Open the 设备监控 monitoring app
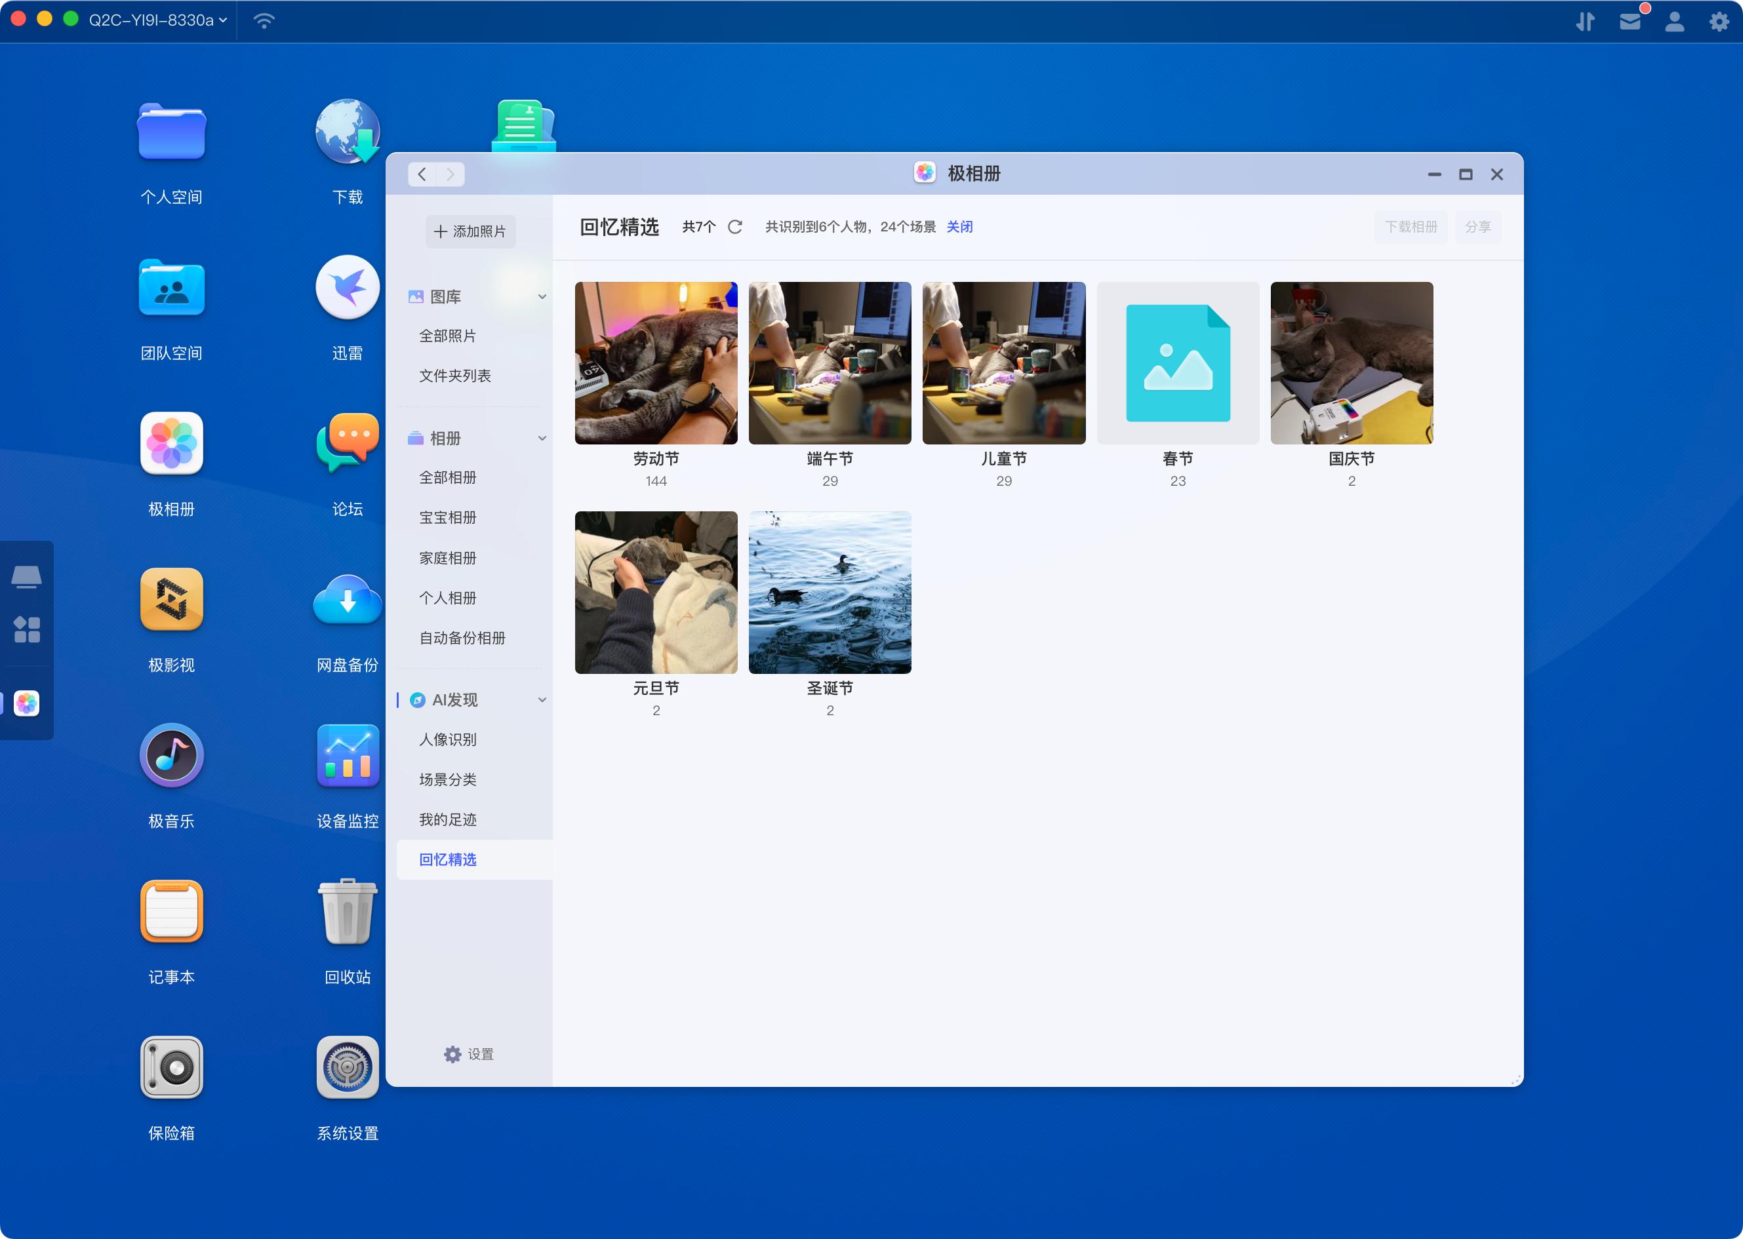The height and width of the screenshot is (1239, 1743). coord(348,755)
